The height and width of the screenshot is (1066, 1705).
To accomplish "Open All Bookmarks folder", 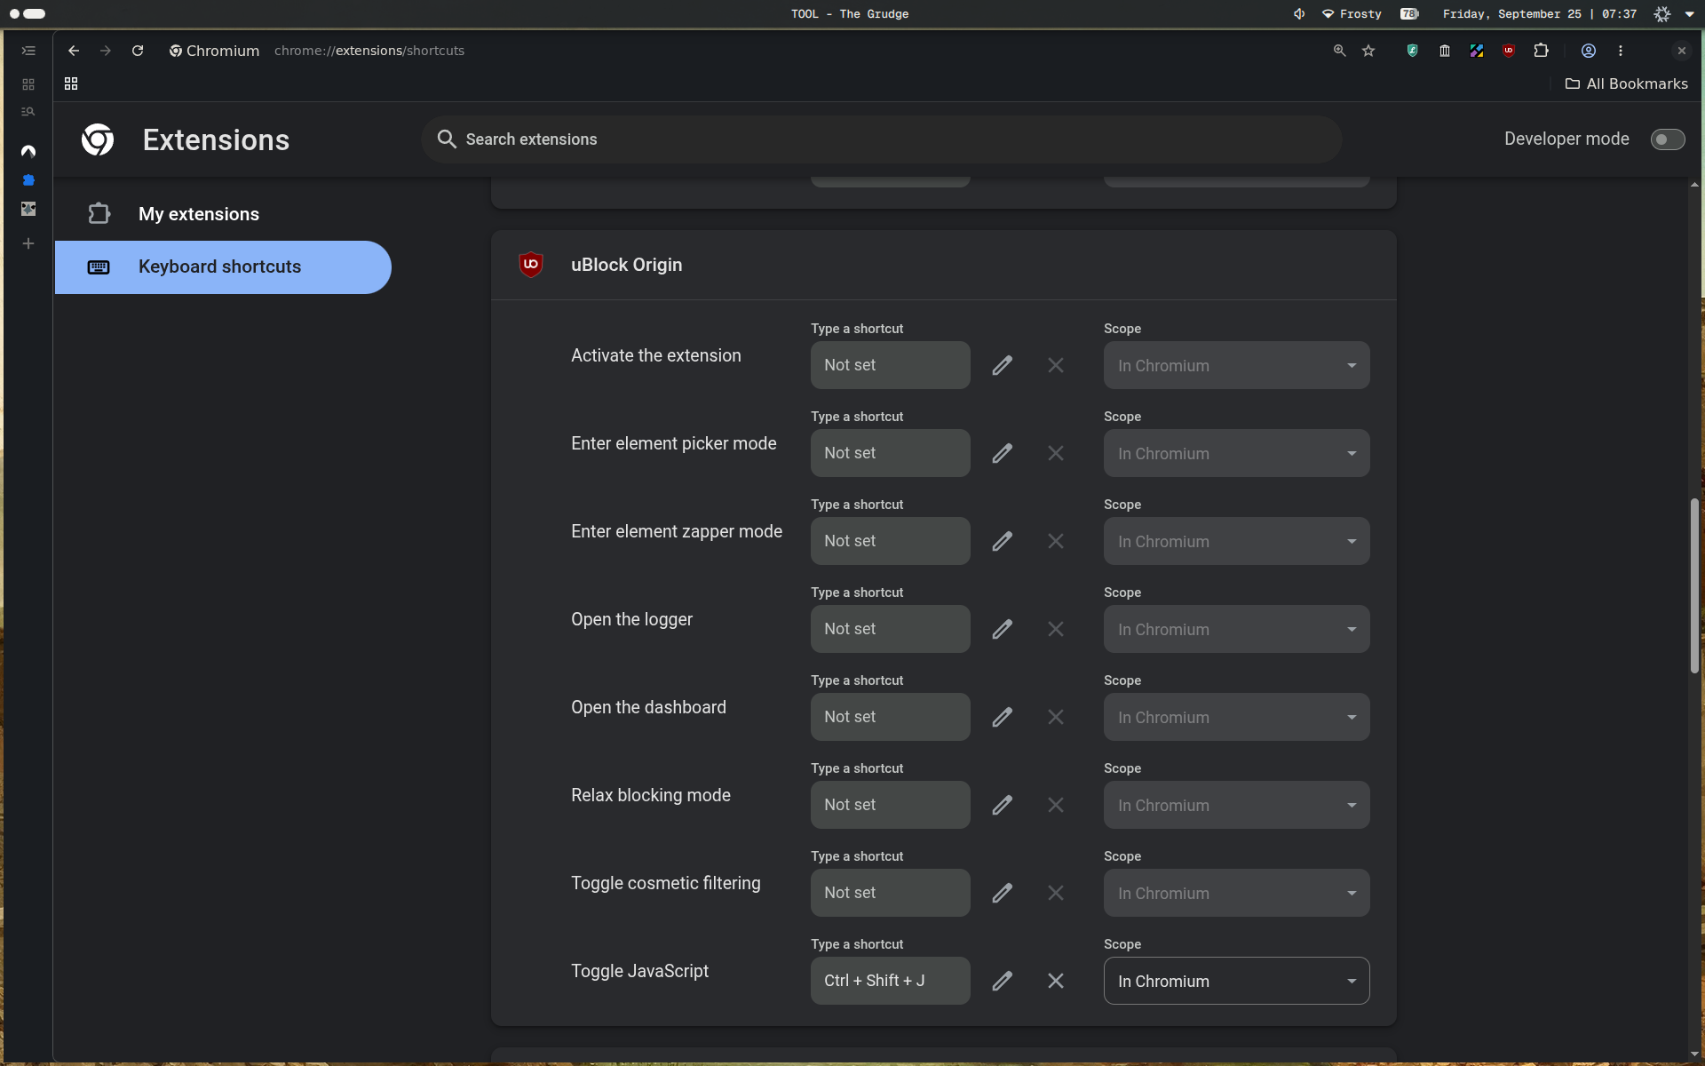I will point(1626,84).
